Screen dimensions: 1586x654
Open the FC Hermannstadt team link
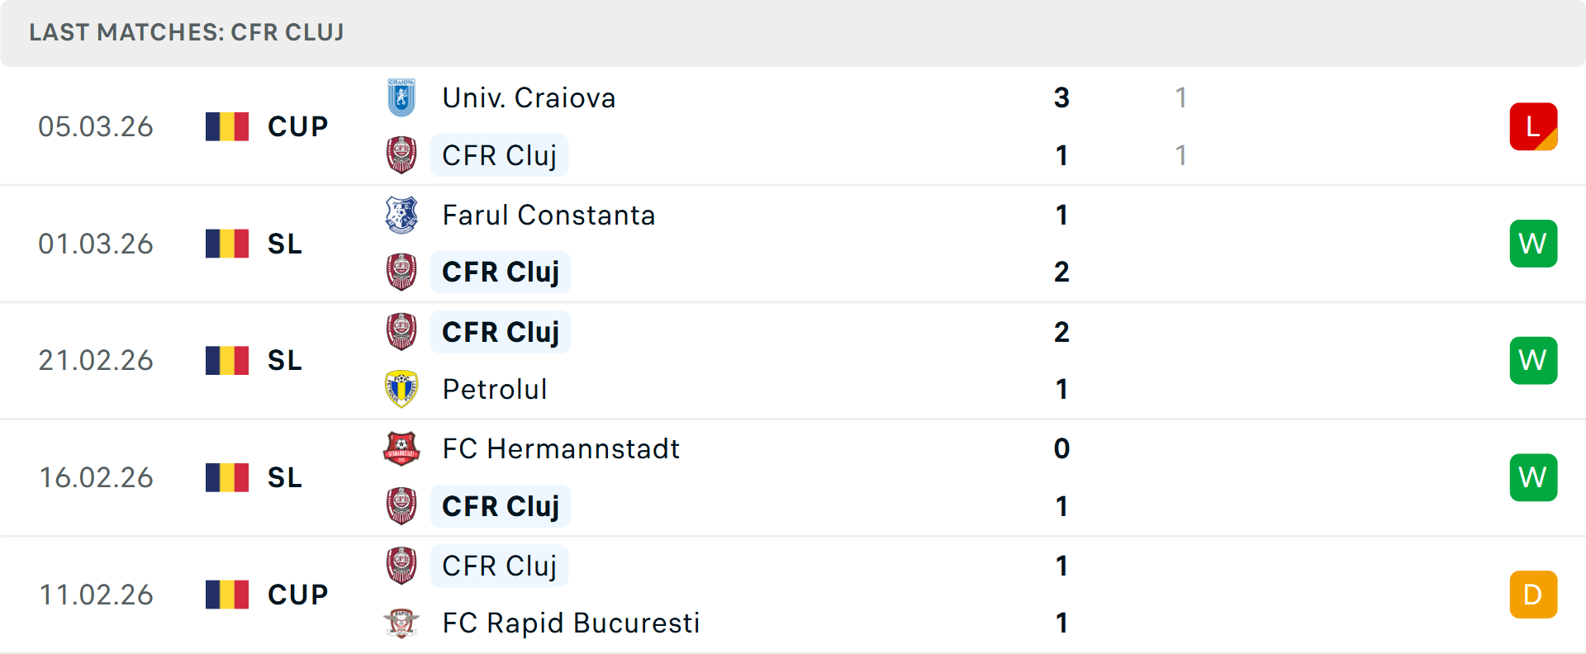[x=561, y=448]
